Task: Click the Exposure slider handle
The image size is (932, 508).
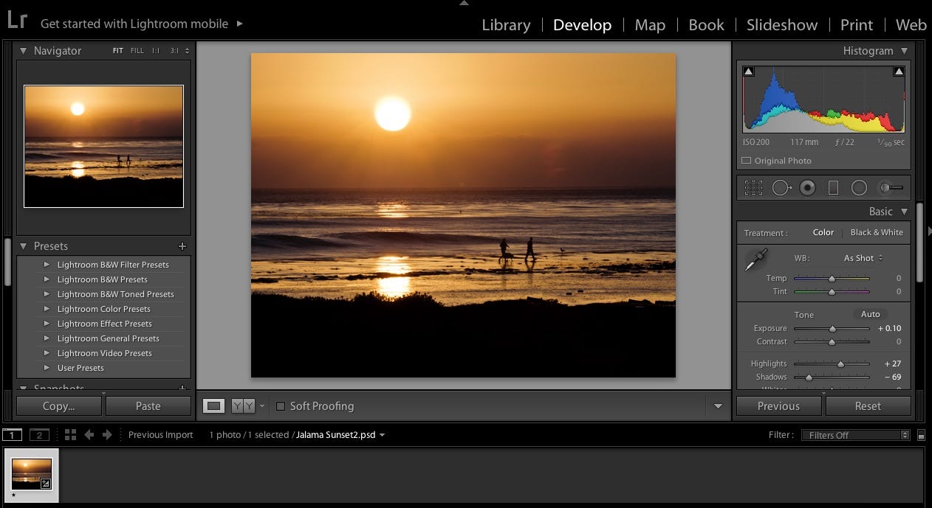Action: point(833,329)
